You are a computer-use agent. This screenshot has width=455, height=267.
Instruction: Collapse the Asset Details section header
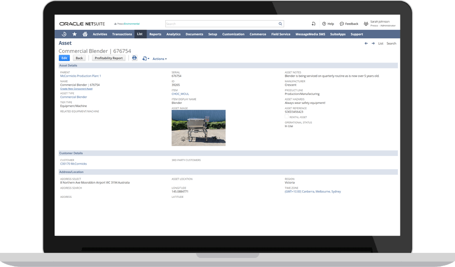pos(228,66)
